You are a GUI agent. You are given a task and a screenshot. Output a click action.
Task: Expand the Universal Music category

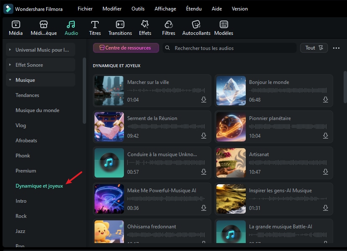[10, 50]
